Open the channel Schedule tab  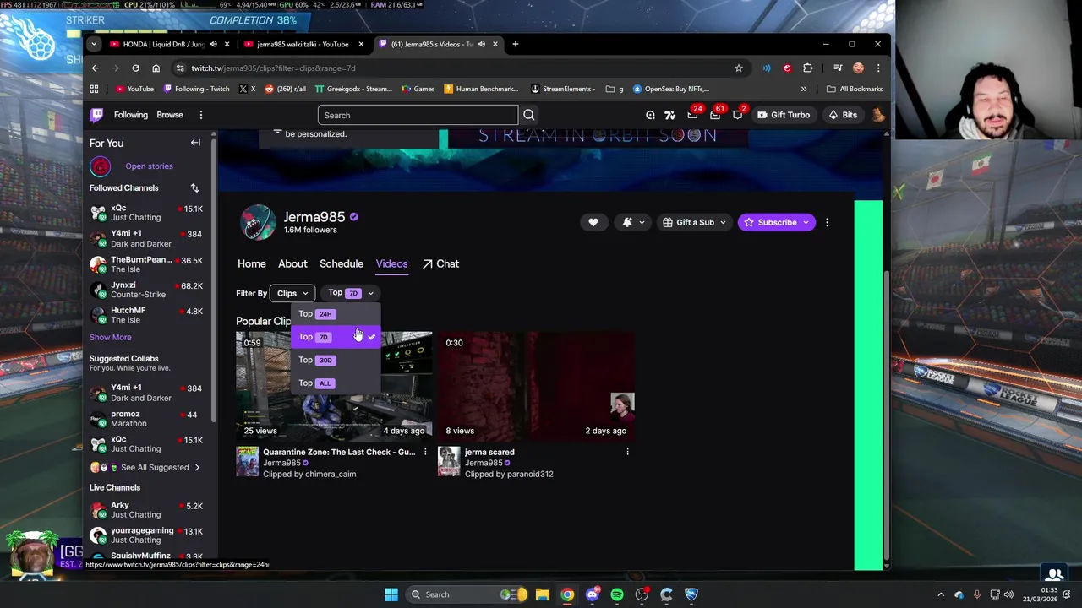point(342,263)
